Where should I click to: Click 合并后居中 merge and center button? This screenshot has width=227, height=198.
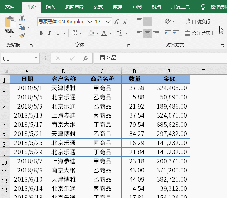200,33
